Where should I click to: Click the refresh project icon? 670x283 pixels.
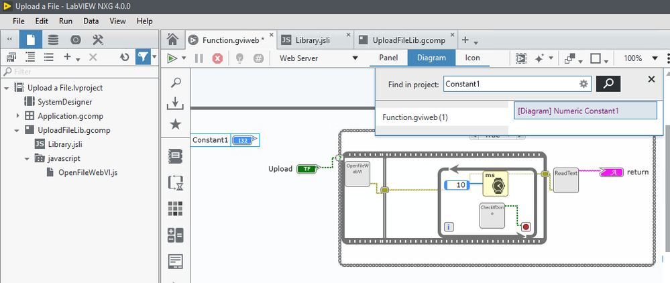(x=124, y=57)
